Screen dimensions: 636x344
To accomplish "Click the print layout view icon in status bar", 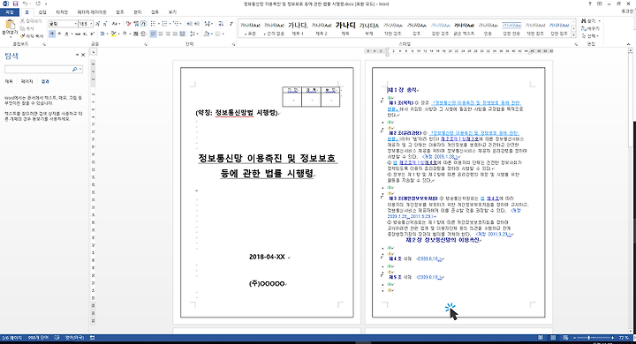I will point(553,338).
